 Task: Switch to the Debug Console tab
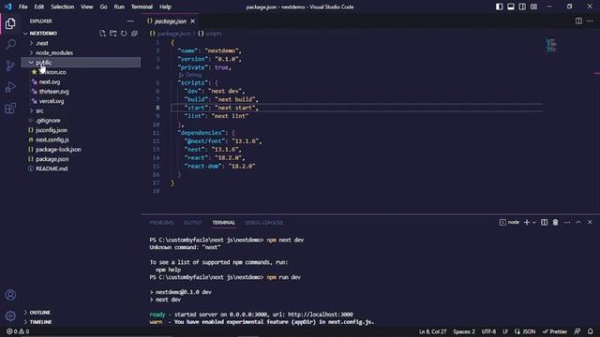264,223
